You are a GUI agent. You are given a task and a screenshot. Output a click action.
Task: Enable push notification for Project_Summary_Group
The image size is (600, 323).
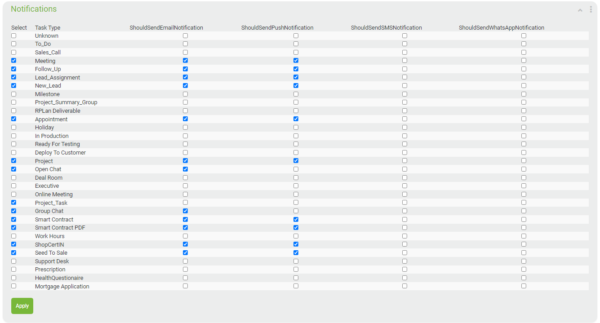point(296,102)
